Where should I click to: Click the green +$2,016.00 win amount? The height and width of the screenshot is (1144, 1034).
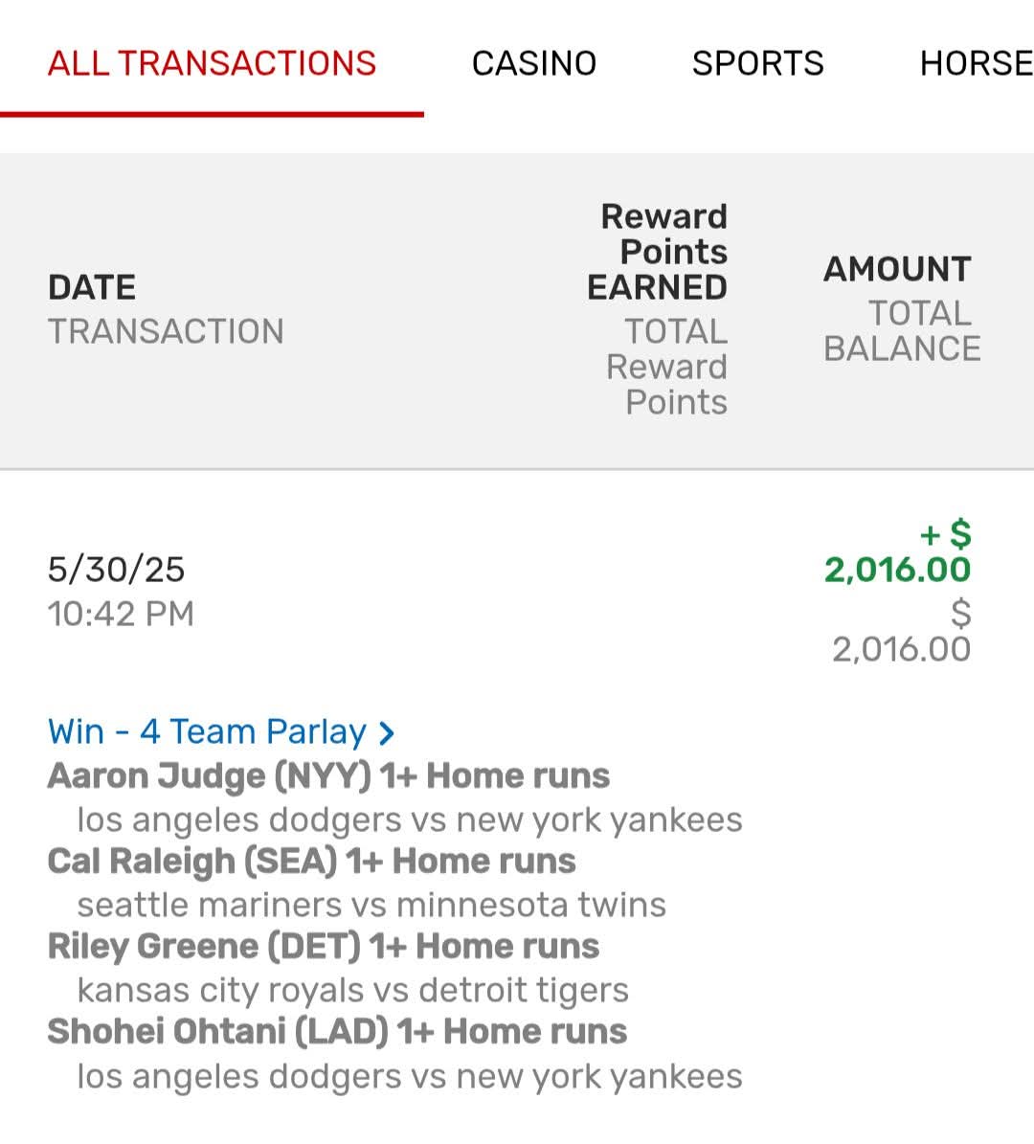(898, 553)
